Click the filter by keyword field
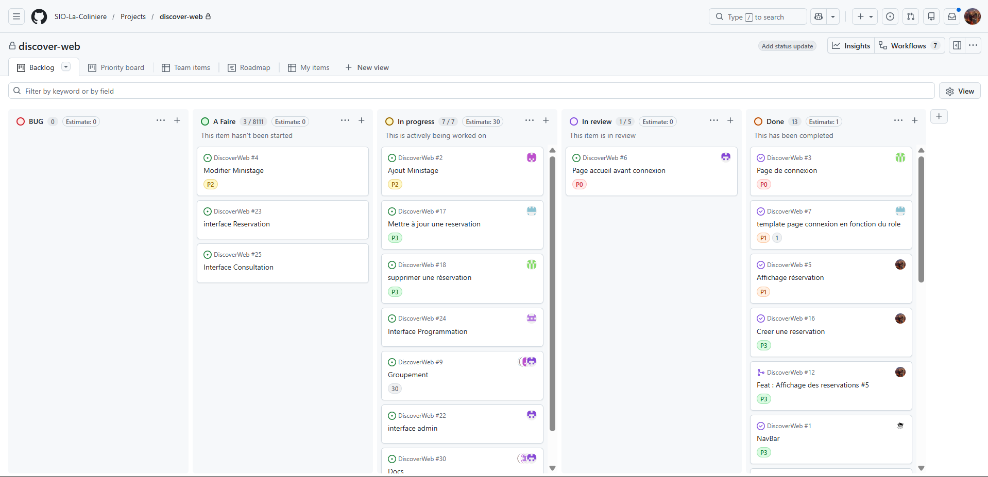Viewport: 988px width, 477px height. point(206,91)
